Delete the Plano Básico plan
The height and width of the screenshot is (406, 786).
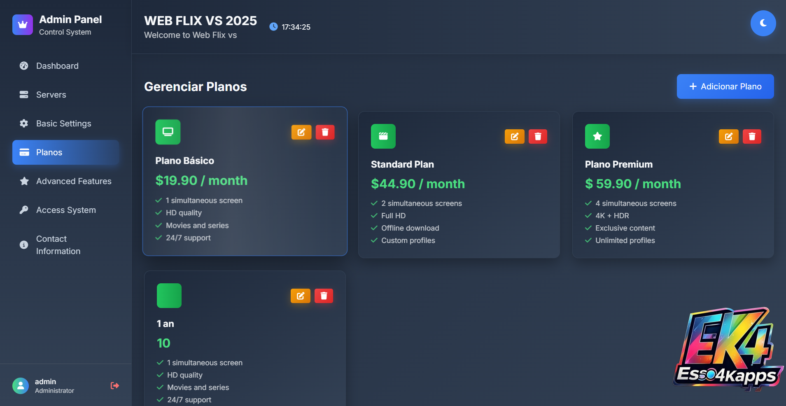(325, 132)
